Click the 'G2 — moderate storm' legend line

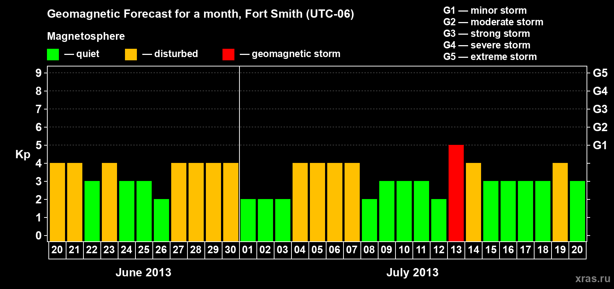(x=493, y=22)
